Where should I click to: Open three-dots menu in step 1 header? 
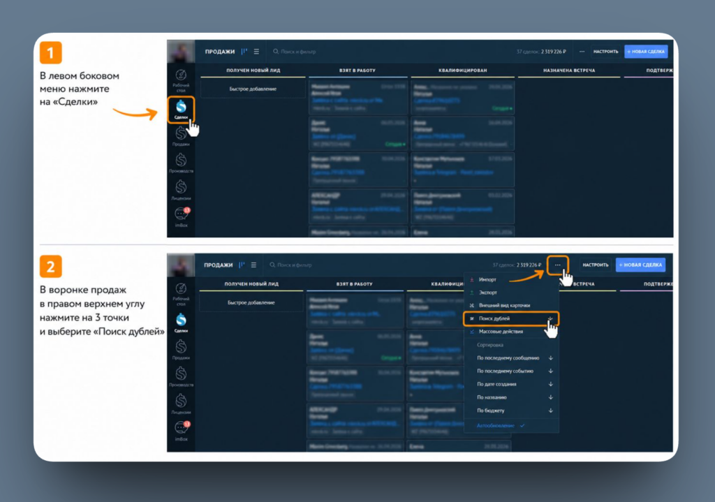pos(582,52)
